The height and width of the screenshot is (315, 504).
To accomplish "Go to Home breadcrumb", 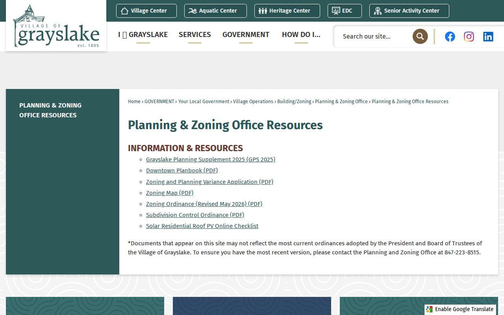I will click(134, 102).
